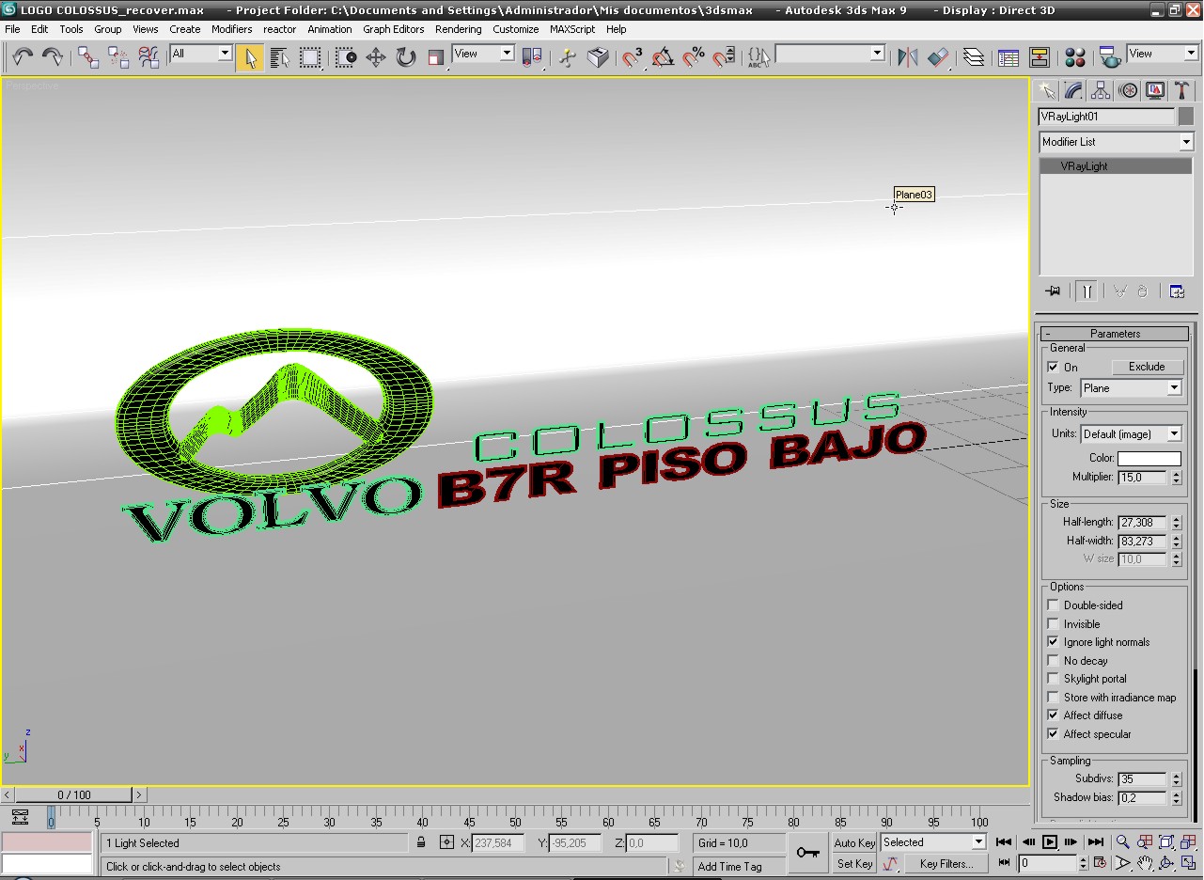The image size is (1204, 880).
Task: Open the Modifier List dropdown
Action: tap(1116, 142)
